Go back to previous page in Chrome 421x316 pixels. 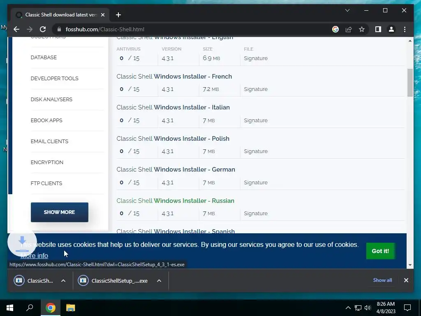(x=16, y=29)
